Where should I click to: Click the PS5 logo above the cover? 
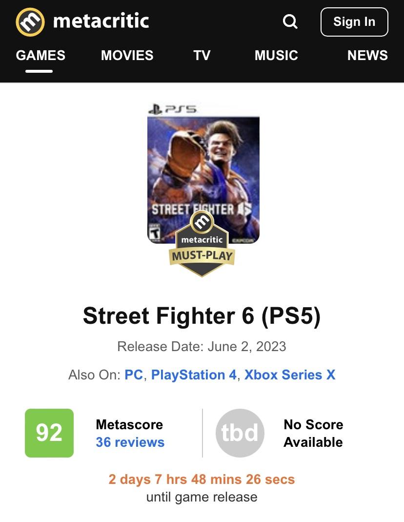point(172,109)
